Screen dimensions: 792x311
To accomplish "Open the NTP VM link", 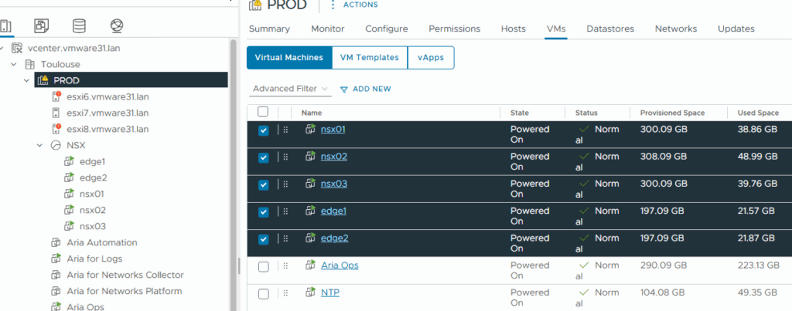I will coord(330,292).
